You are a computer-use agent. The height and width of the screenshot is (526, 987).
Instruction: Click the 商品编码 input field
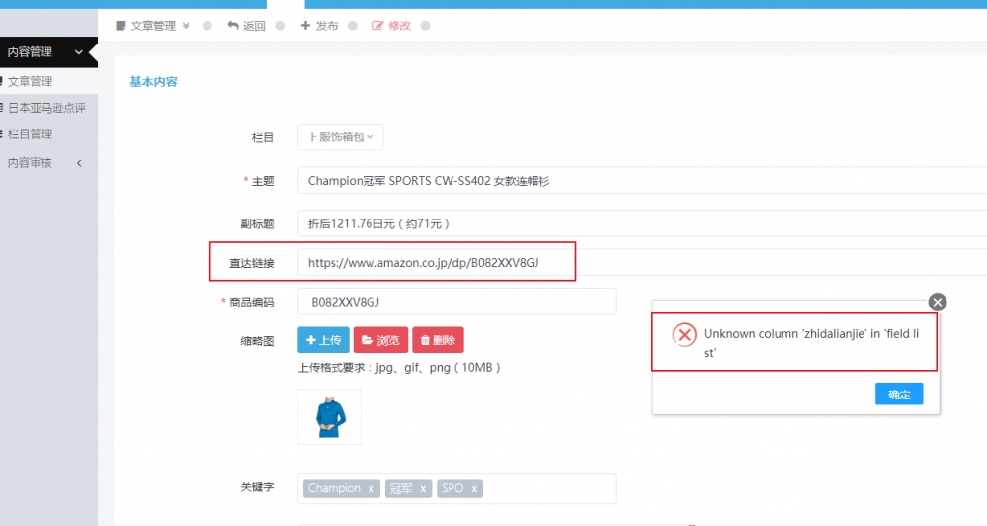[456, 302]
